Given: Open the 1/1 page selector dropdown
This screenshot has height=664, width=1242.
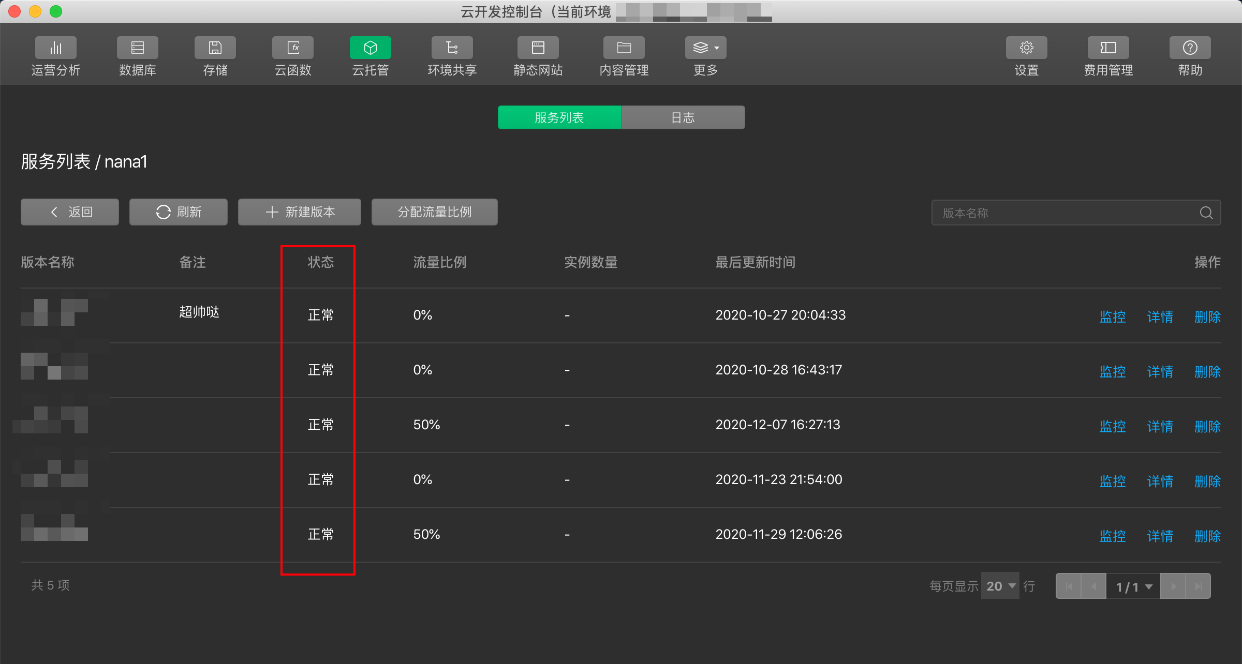Looking at the screenshot, I should tap(1133, 586).
